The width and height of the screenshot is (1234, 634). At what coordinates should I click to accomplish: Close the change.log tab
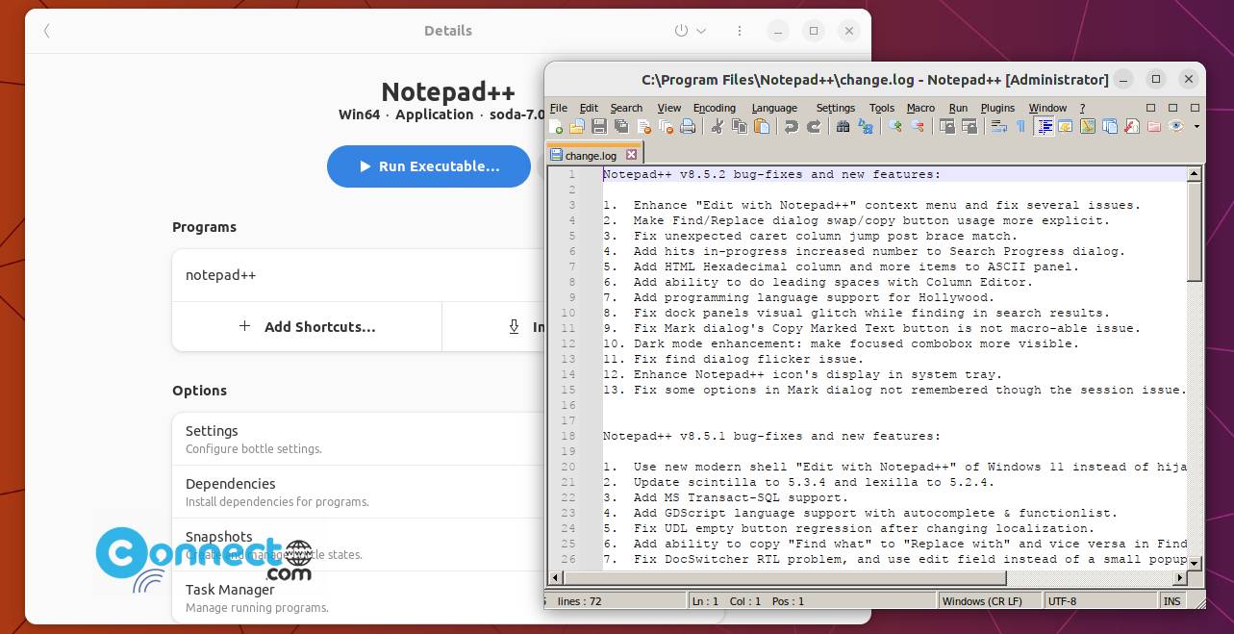pos(632,155)
